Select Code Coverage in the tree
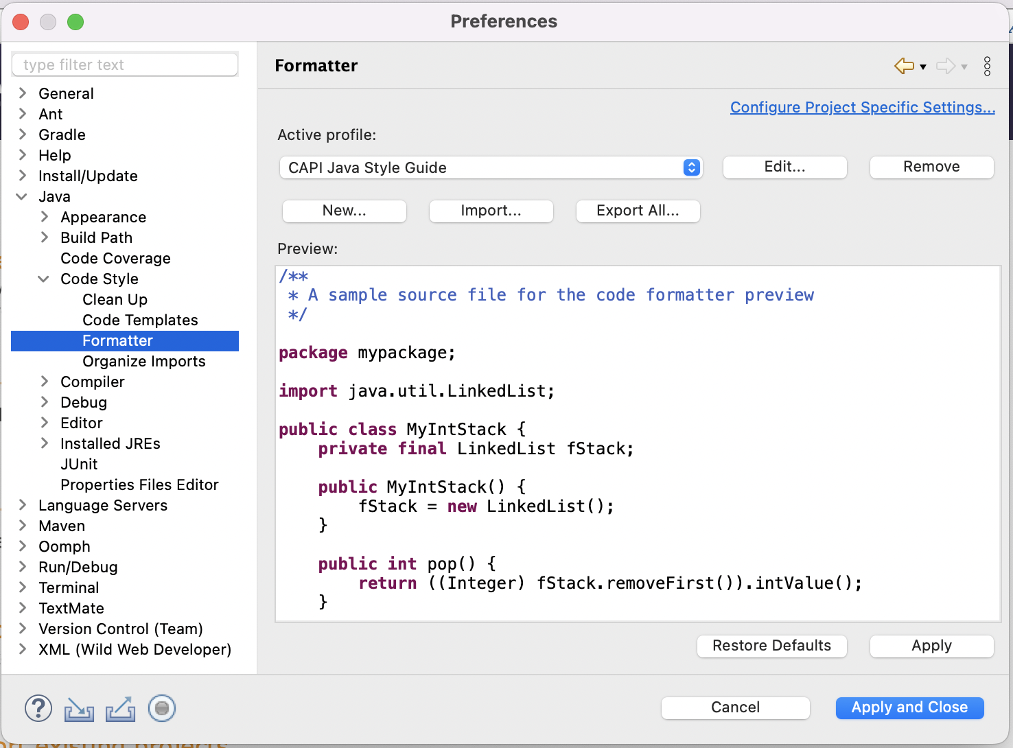This screenshot has height=748, width=1013. pos(115,258)
